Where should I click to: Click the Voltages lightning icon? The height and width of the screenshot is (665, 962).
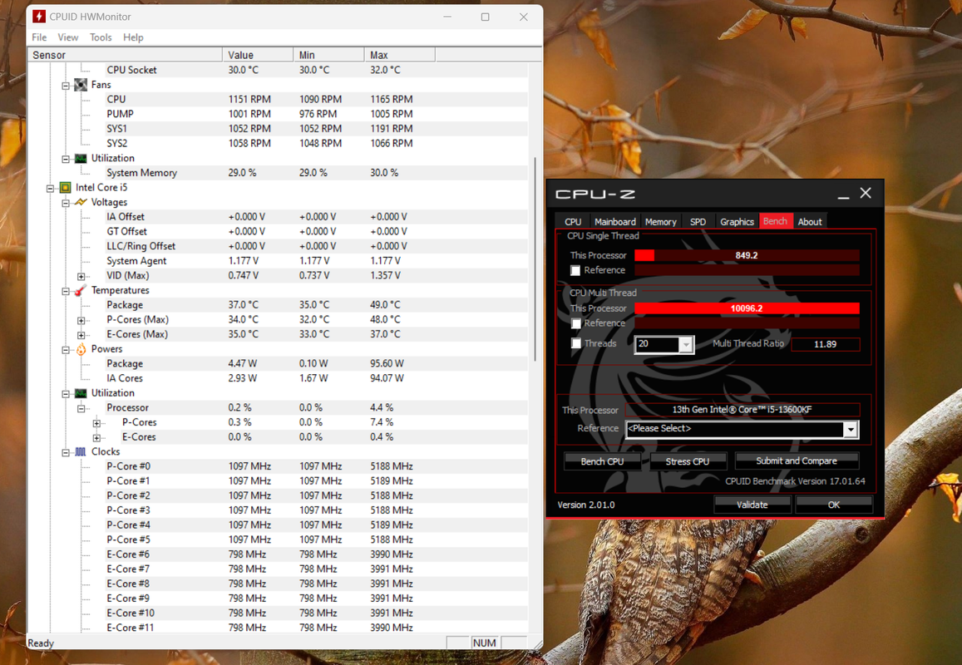pos(81,203)
